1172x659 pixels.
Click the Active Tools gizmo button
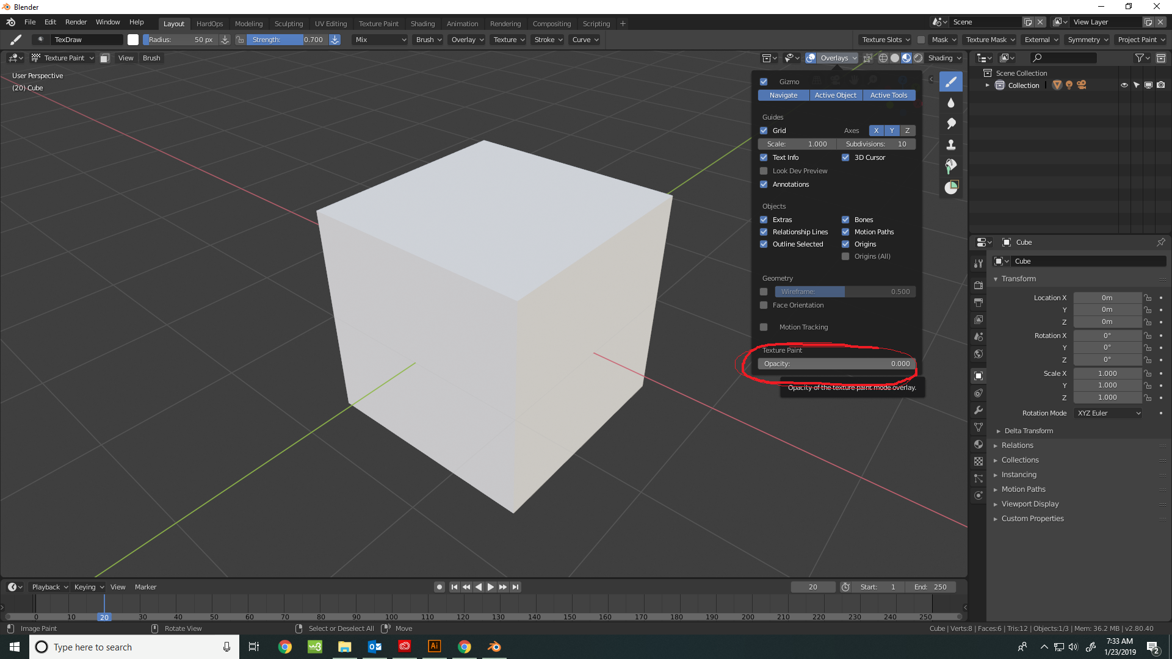click(x=889, y=95)
